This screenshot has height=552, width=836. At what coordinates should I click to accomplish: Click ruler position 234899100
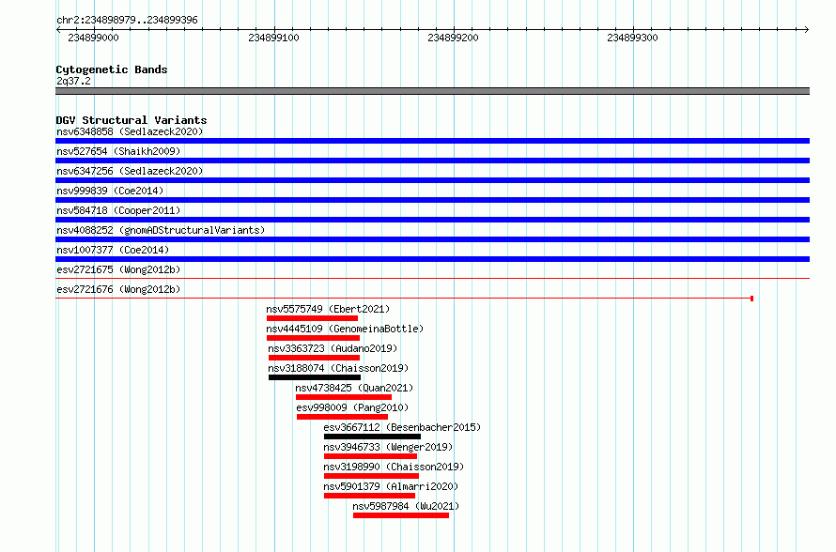(x=273, y=38)
